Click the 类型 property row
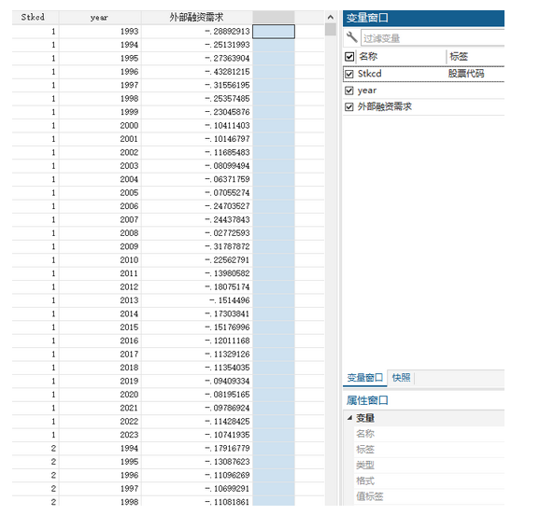This screenshot has width=540, height=515. pyautogui.click(x=429, y=466)
